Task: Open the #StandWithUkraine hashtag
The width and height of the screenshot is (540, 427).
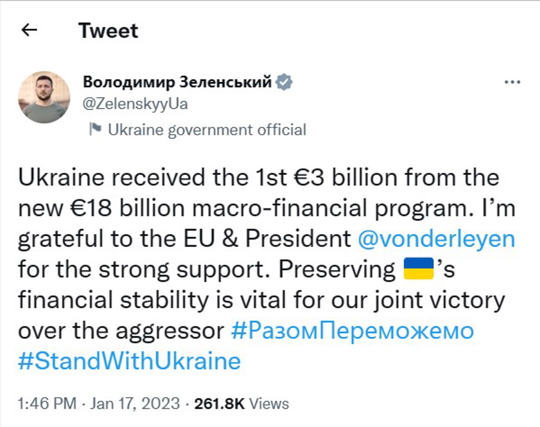Action: click(x=129, y=362)
